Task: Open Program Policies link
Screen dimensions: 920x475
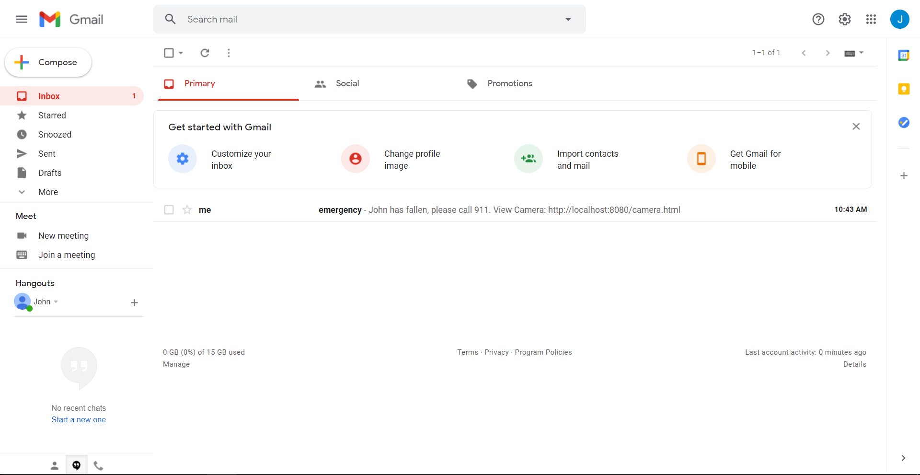Action: pyautogui.click(x=543, y=352)
